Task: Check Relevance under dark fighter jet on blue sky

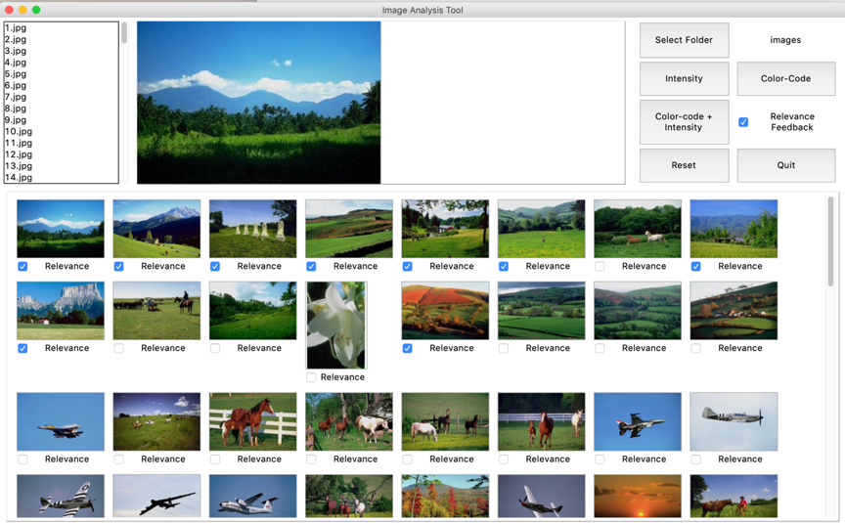Action: click(600, 458)
